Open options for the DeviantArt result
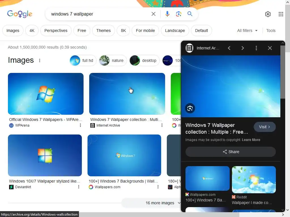Viewport: 290px width, 217px height. tap(79, 187)
